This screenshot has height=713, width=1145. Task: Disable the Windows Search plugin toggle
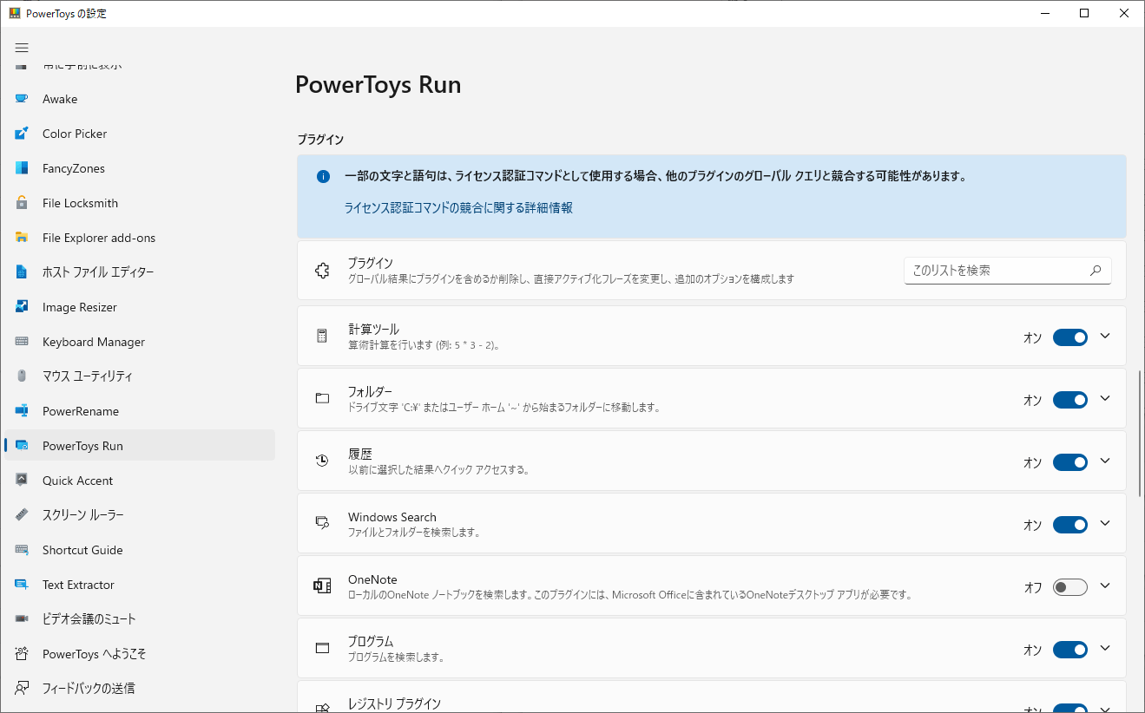tap(1070, 525)
